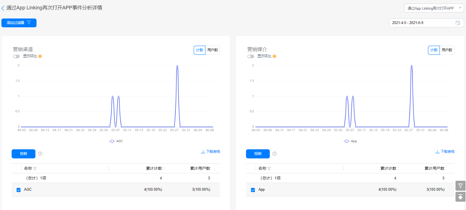Screen dimensions: 466x210
Task: Click the filter funnel icon in 添加过滤器
Action: (29, 23)
